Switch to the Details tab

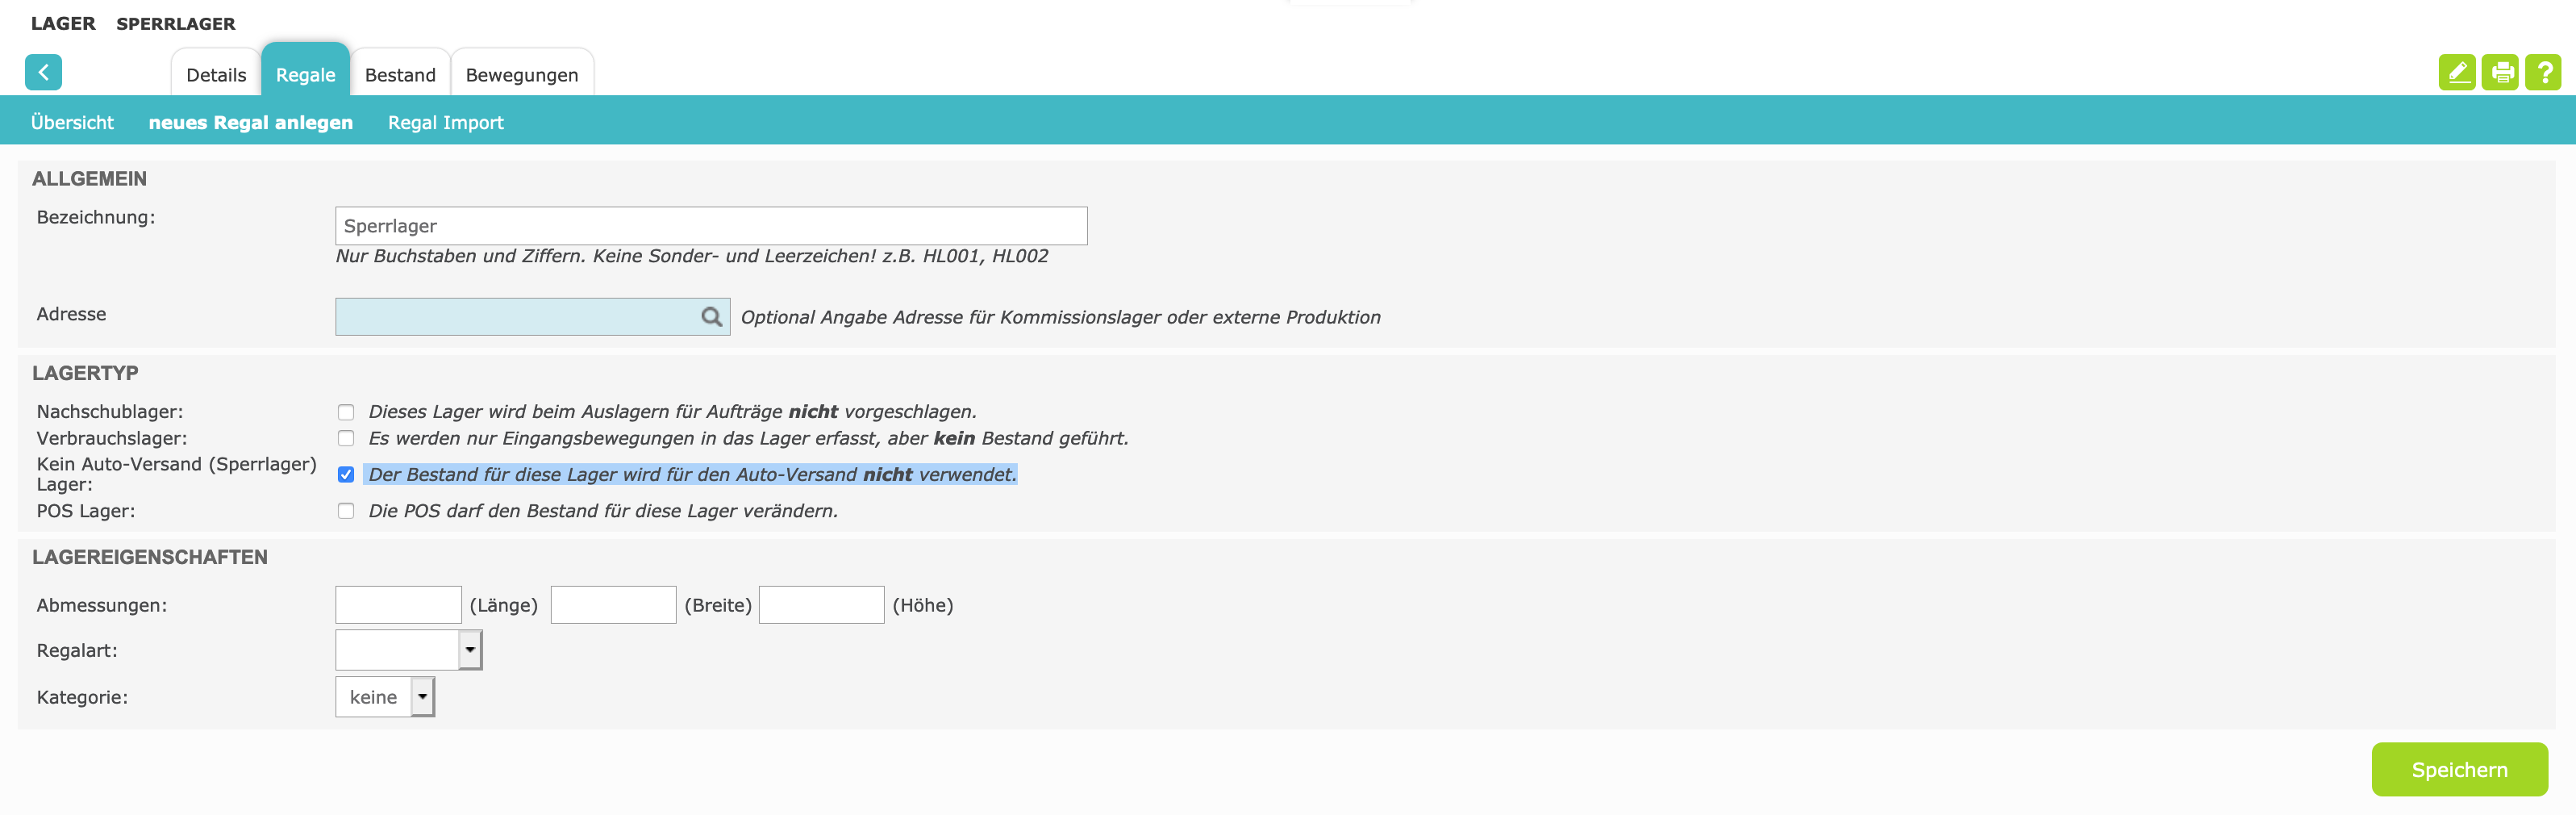216,75
